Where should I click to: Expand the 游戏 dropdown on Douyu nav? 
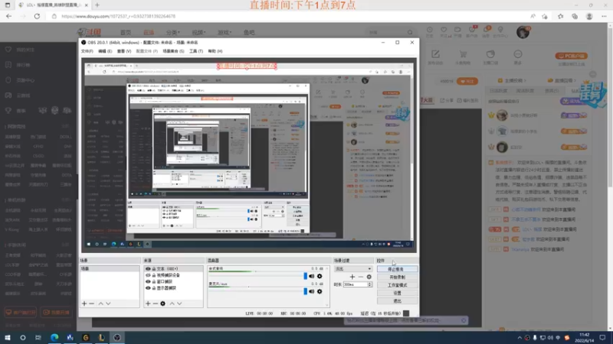pos(225,32)
